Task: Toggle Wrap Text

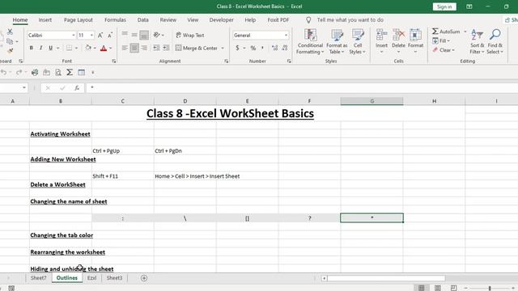Action: point(190,35)
